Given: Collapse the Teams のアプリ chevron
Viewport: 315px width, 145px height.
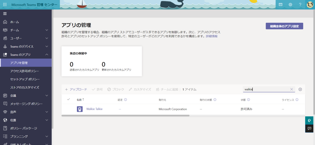Looking at the screenshot, I should point(47,54).
